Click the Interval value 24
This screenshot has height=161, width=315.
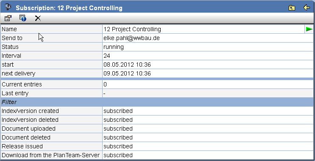[x=107, y=56]
